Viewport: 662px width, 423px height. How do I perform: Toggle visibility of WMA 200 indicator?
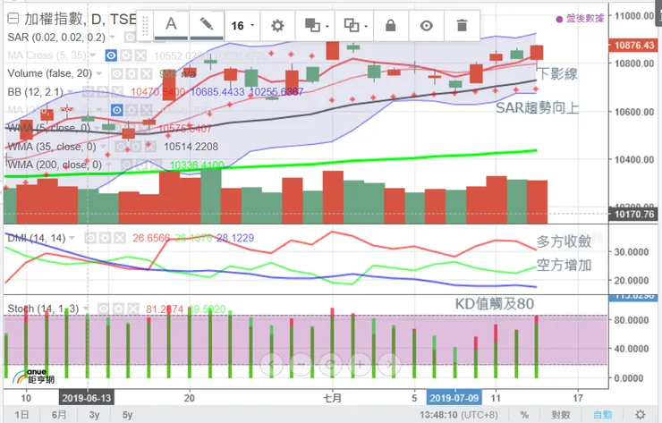(x=127, y=165)
